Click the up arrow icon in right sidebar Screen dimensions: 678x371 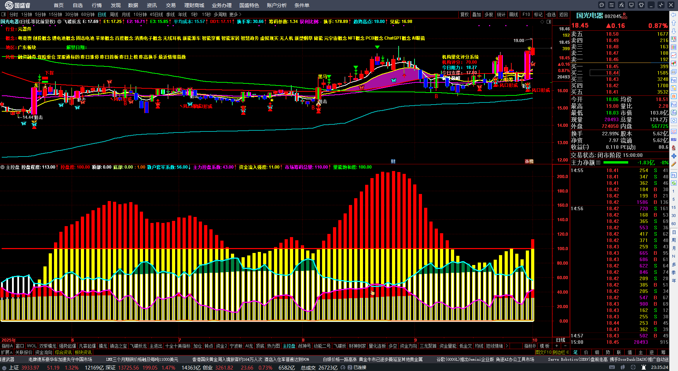(674, 22)
